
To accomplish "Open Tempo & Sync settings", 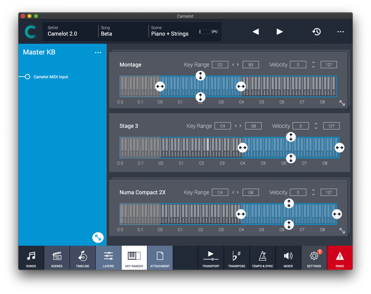I will (262, 257).
